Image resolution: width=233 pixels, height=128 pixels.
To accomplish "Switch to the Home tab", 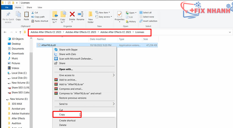I will pyautogui.click(x=18, y=7).
